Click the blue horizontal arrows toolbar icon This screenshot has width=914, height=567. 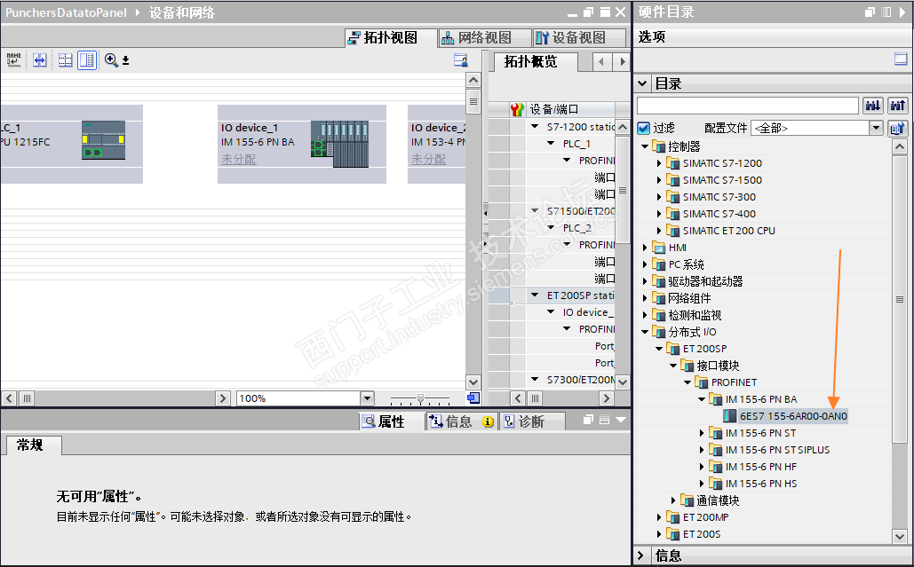coord(40,59)
